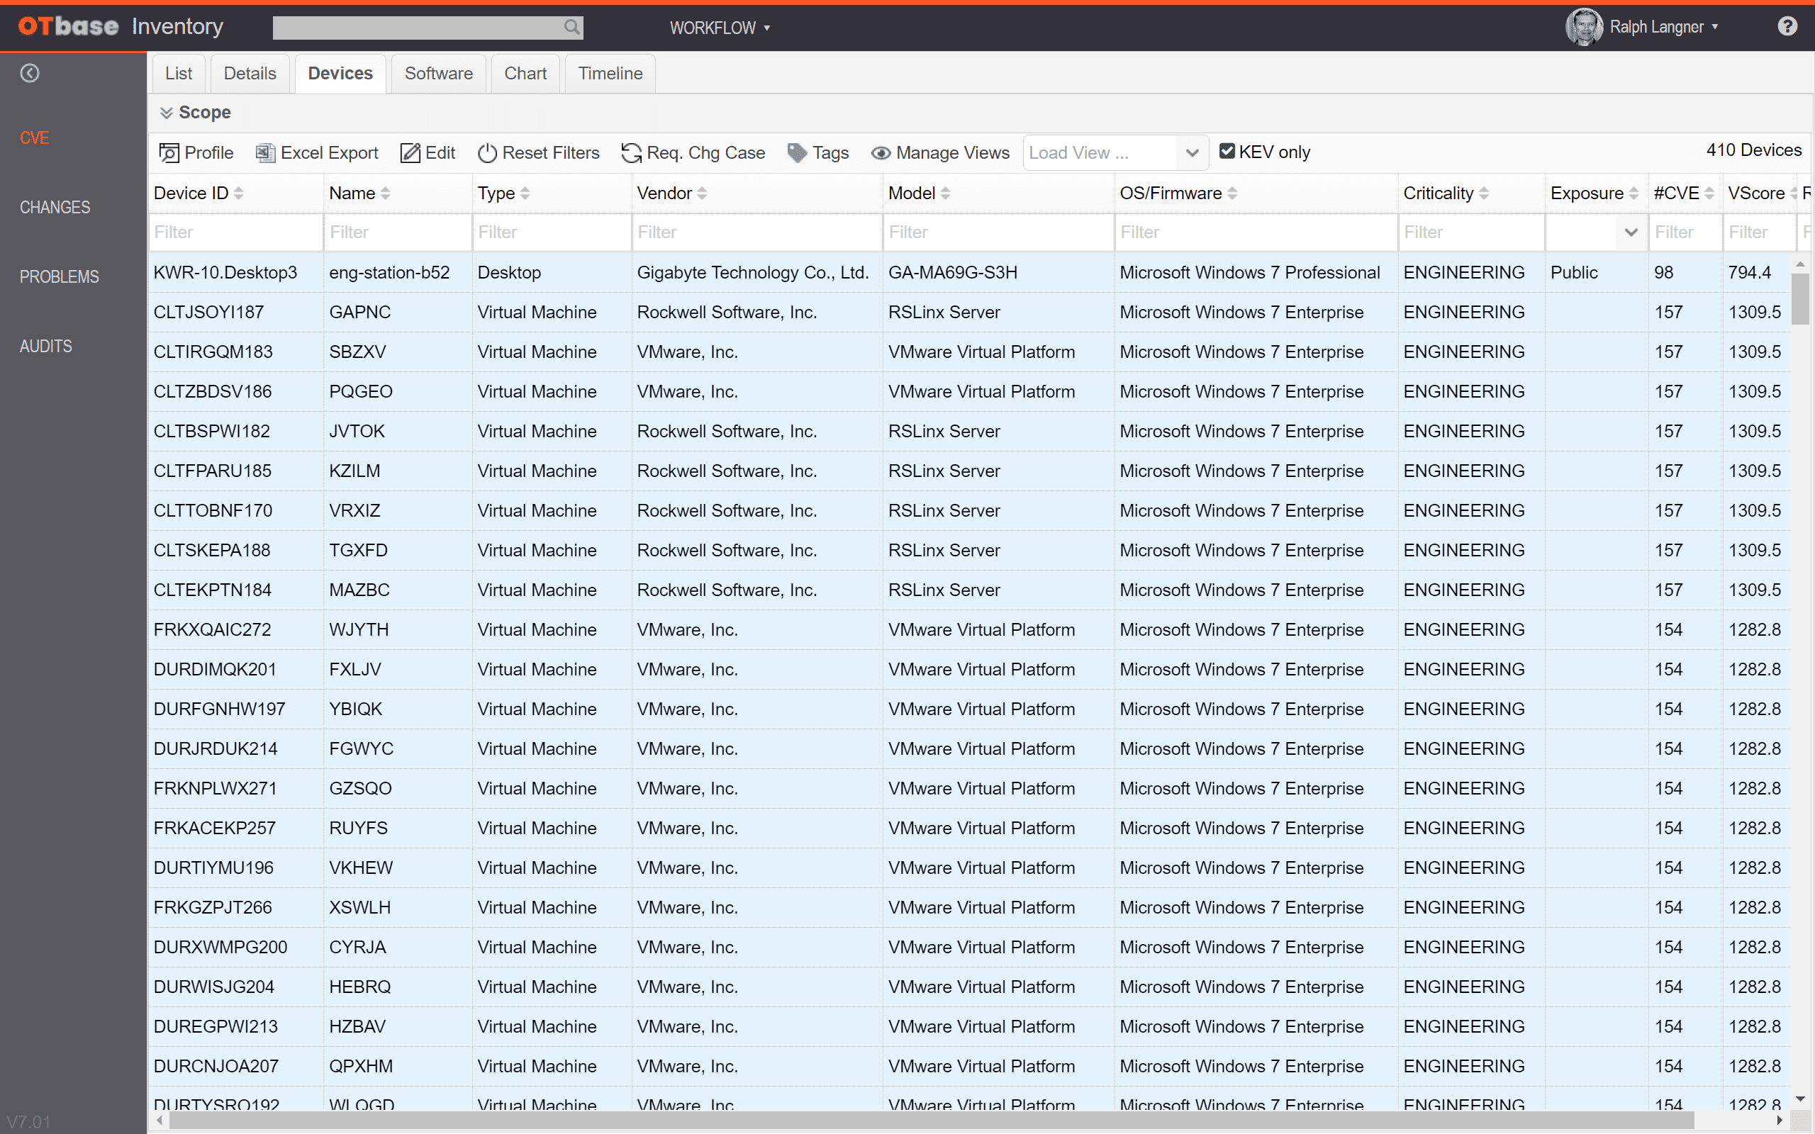Click the top search input field
Screen dimensions: 1815x1134
[x=428, y=28]
